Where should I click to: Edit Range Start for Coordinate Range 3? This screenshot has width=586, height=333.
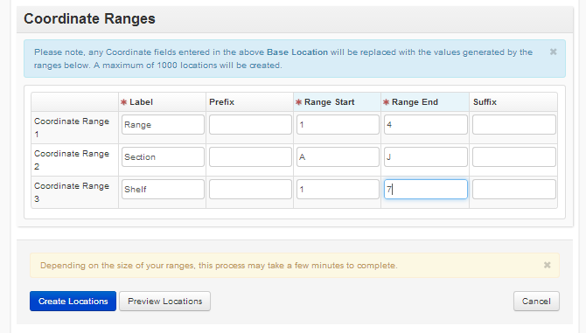click(338, 190)
